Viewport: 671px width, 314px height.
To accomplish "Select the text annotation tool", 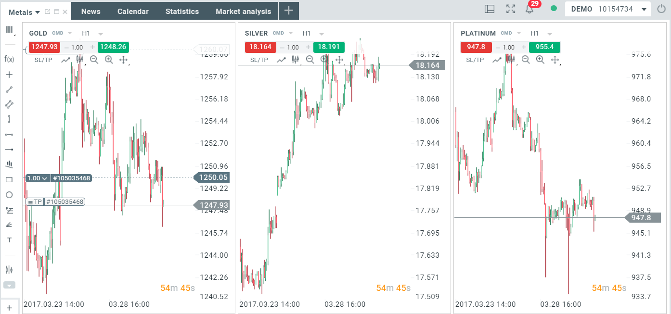I will (9, 240).
